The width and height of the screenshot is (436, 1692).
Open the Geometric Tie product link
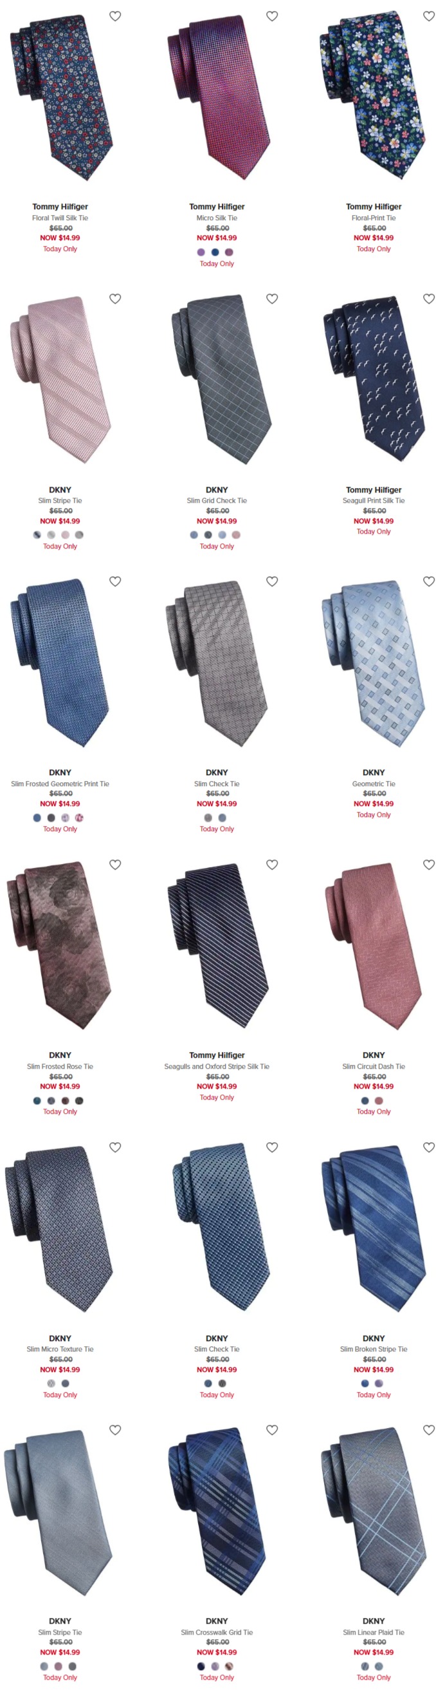(374, 784)
